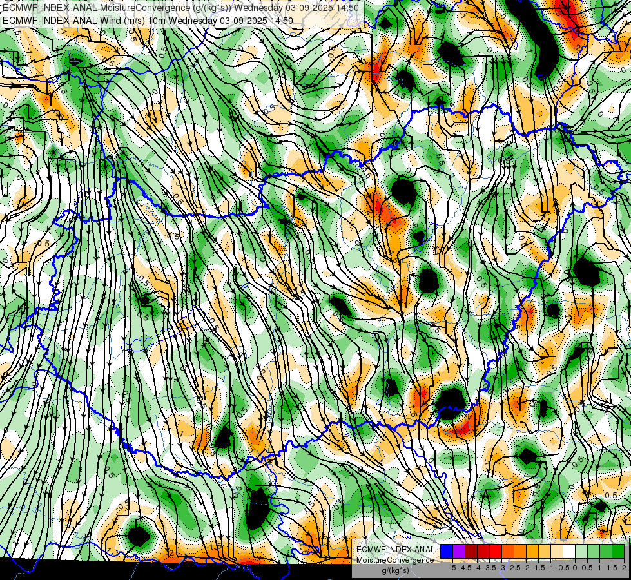Image resolution: width=631 pixels, height=580 pixels.
Task: Click the "-1" legend tick label
Action: [550, 568]
